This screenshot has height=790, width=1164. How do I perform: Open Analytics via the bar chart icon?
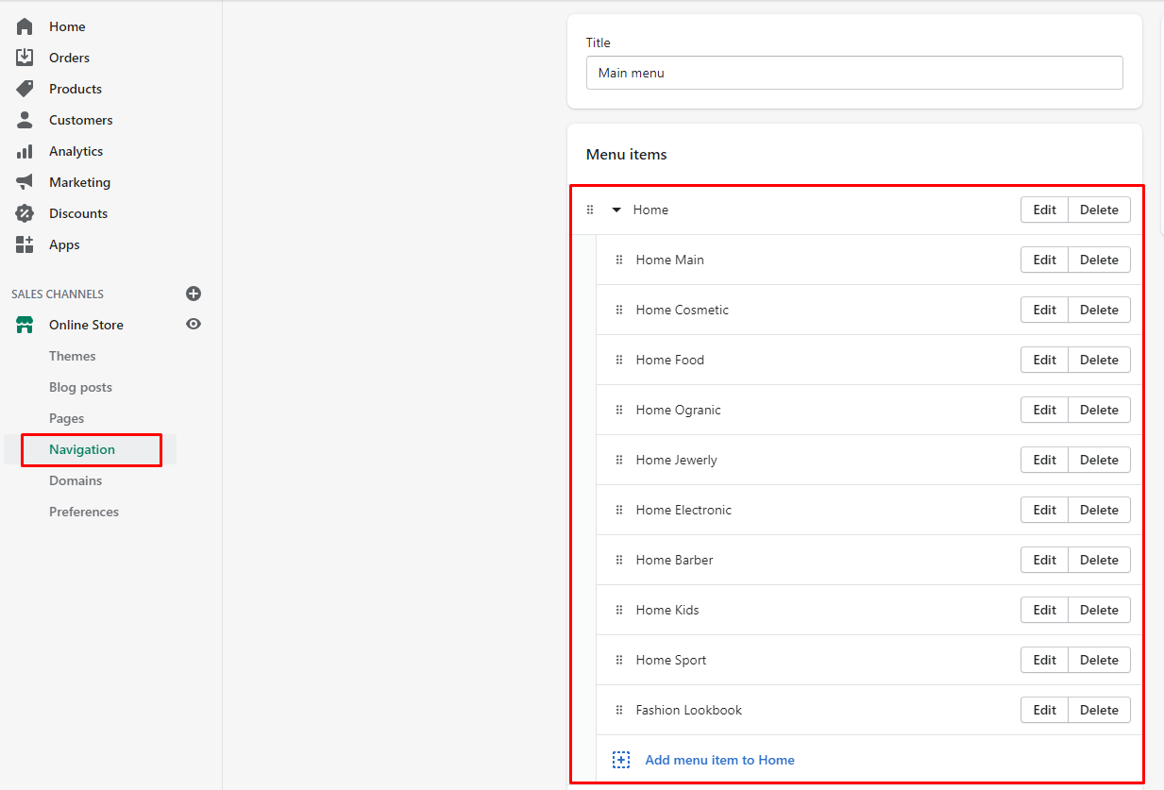(25, 151)
